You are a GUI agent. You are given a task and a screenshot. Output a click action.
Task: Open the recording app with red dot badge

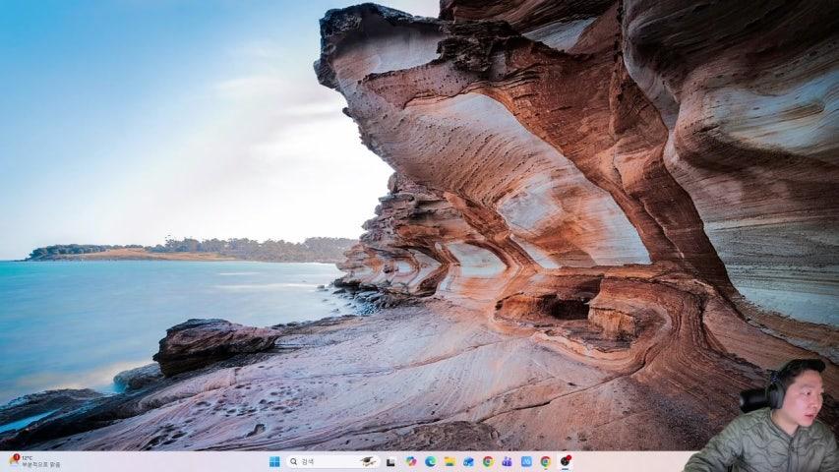(x=565, y=461)
